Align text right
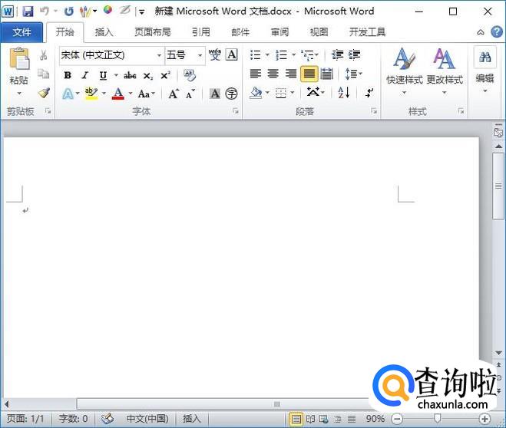 pyautogui.click(x=291, y=74)
